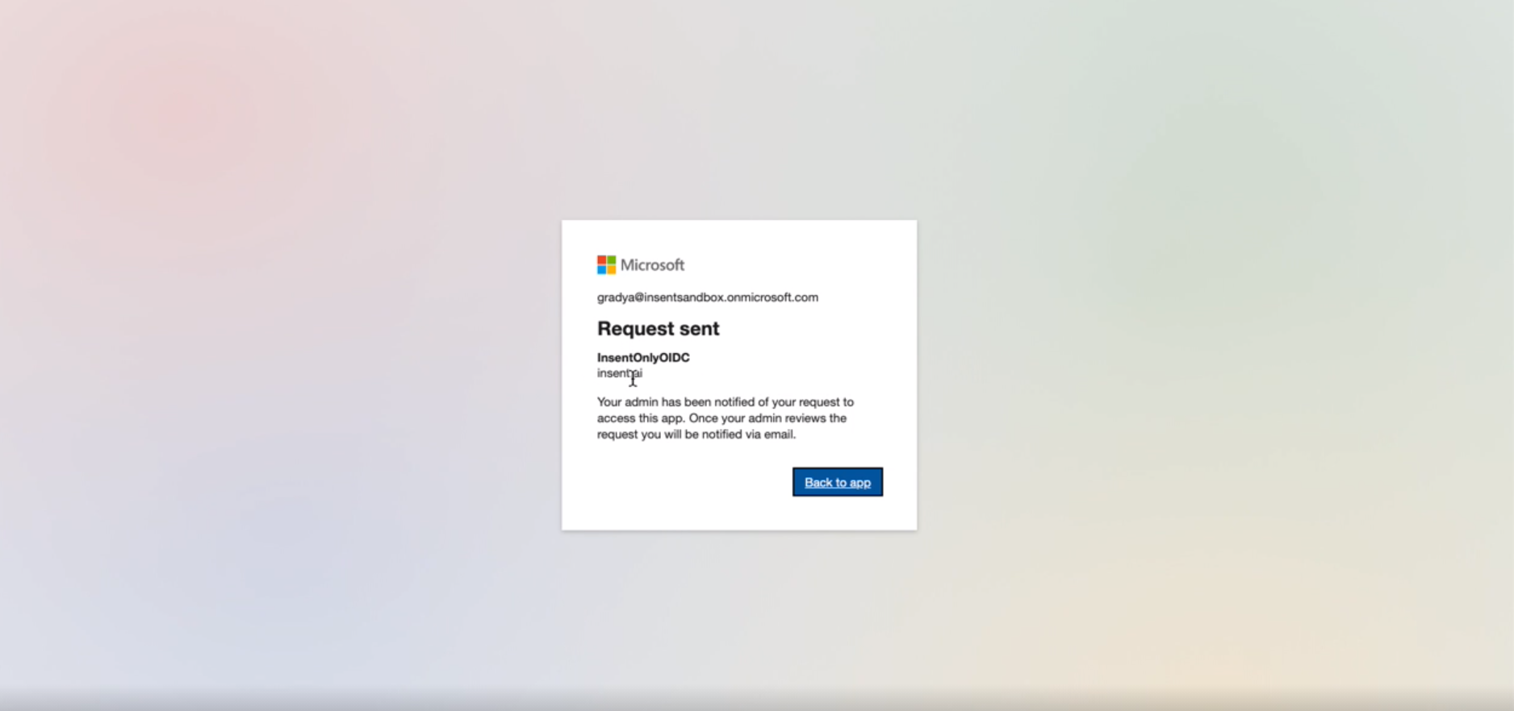Screen dimensions: 1514x711
Task: Click the green square in Microsoft logo
Action: coord(611,260)
